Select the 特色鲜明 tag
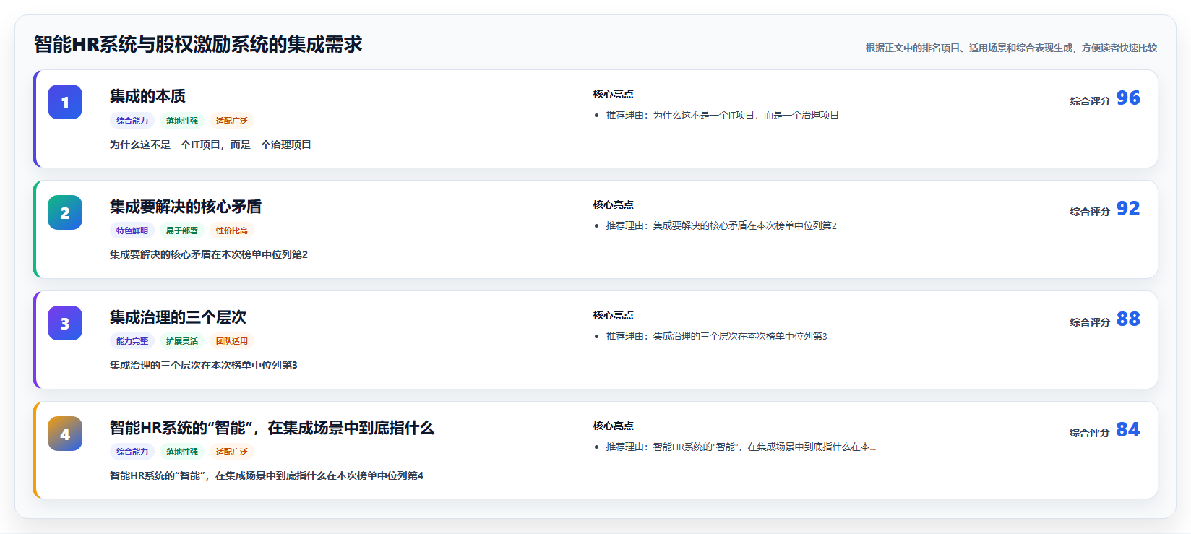The height and width of the screenshot is (534, 1191). 132,231
